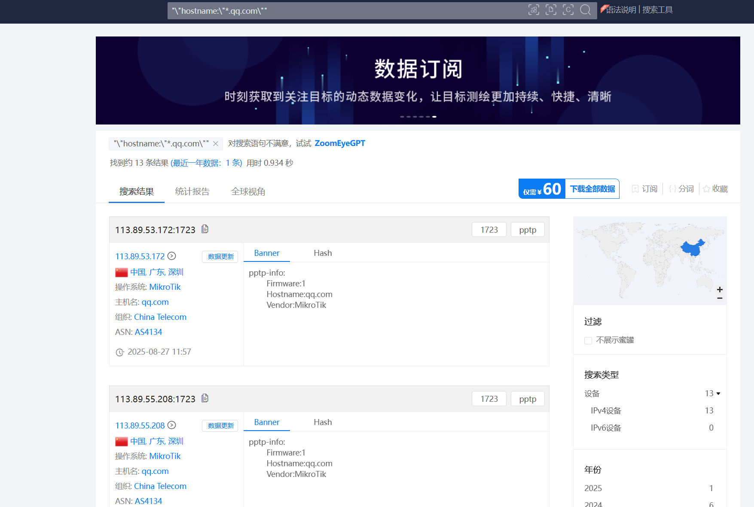Click the magnifier search icon in search bar
The width and height of the screenshot is (754, 507).
585,10
